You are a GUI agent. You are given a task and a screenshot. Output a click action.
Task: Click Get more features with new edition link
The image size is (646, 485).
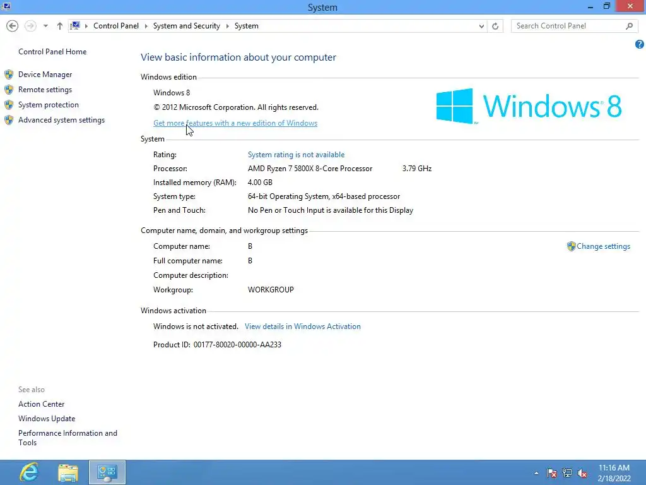coord(235,123)
